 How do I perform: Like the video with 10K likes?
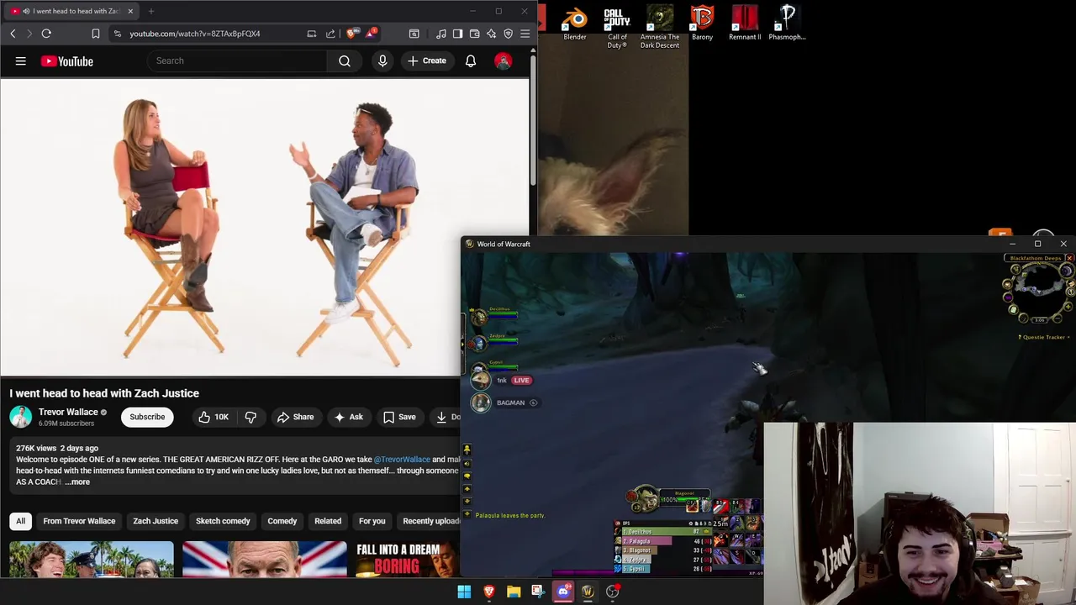point(214,417)
